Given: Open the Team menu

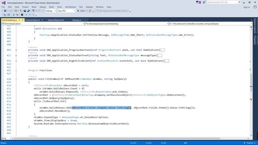Looking at the screenshot, I should (51, 7).
